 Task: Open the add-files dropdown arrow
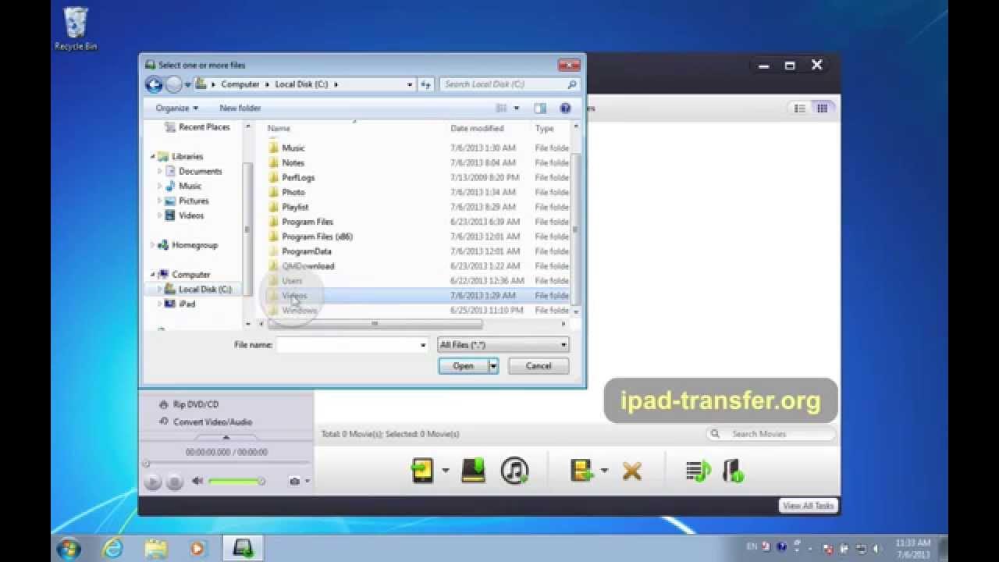click(x=604, y=470)
